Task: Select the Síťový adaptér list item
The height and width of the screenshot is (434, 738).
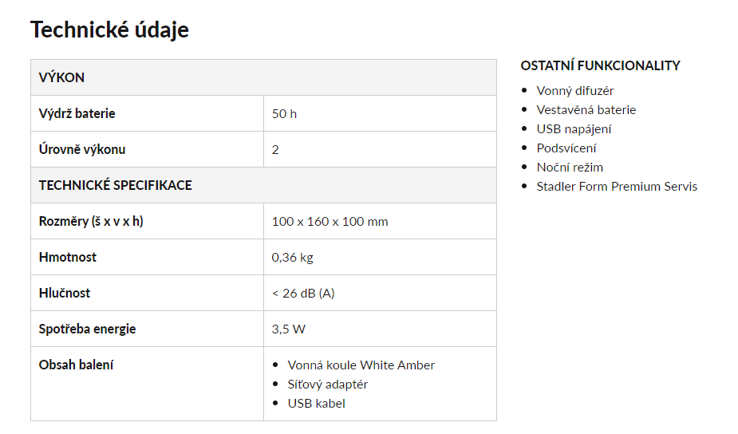Action: [328, 385]
